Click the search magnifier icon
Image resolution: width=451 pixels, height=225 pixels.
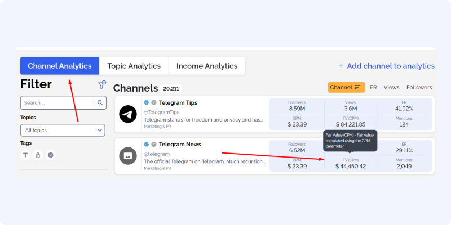point(100,103)
